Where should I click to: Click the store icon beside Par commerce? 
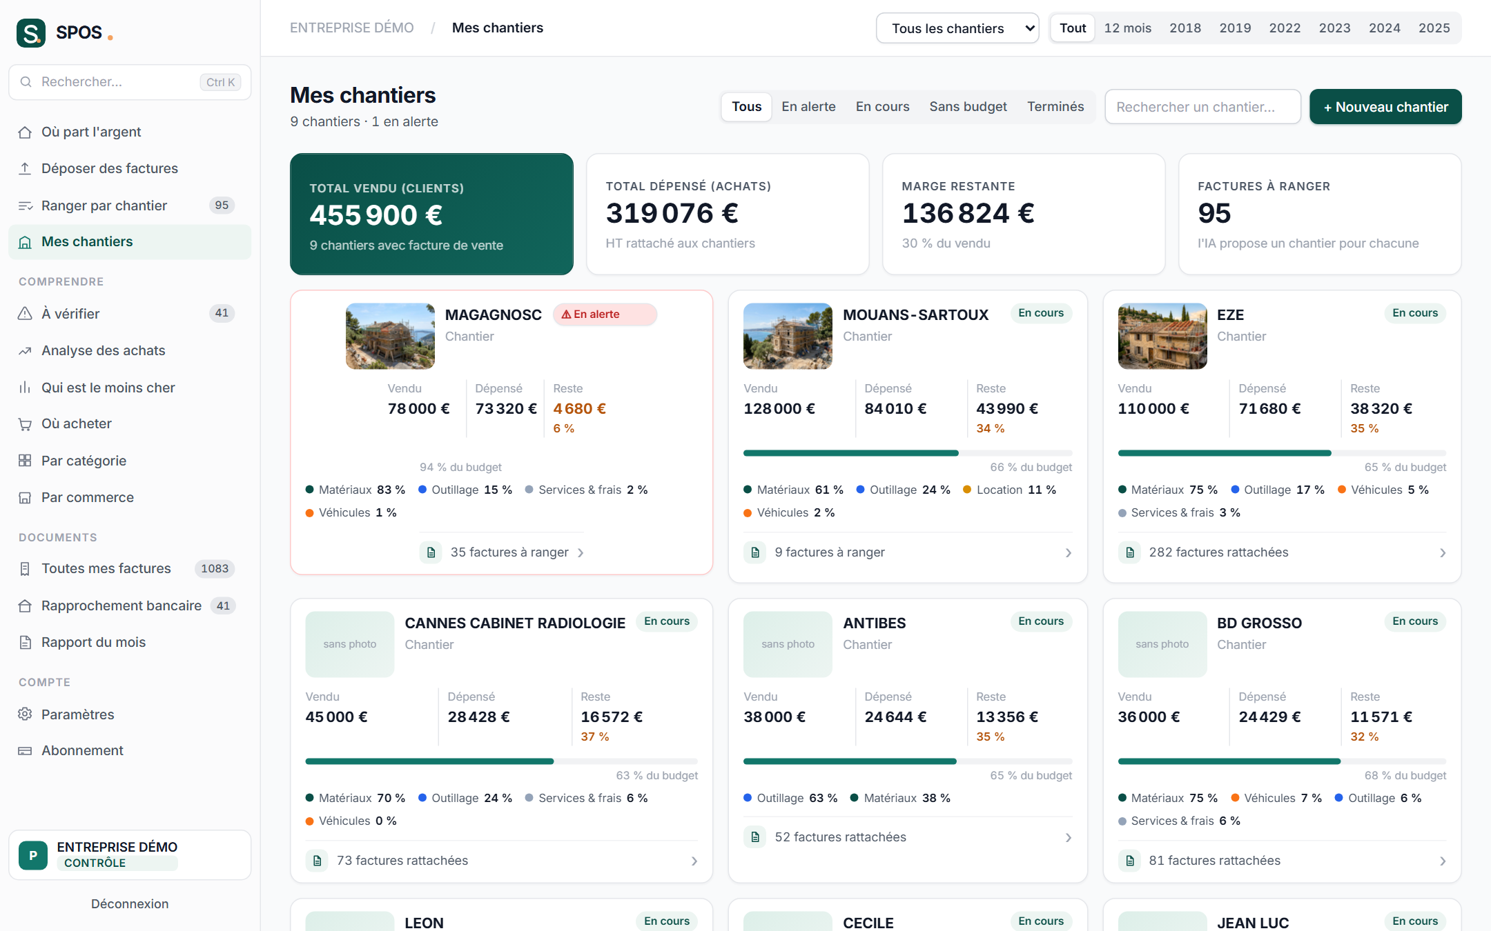25,497
